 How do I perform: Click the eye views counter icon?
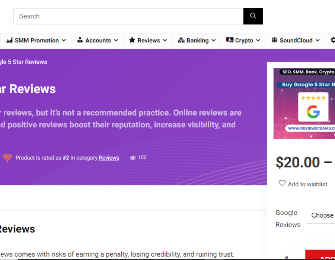(133, 158)
